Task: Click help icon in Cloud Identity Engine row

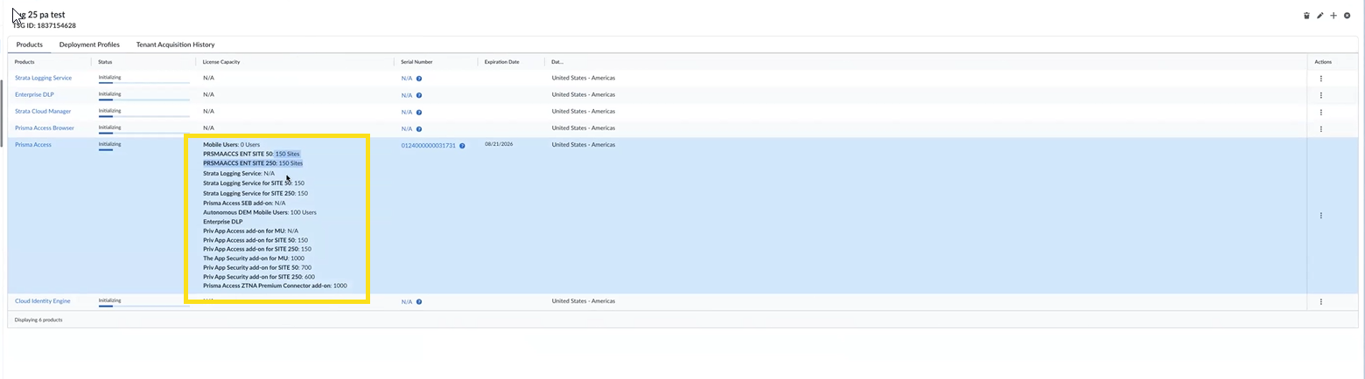Action: click(x=419, y=302)
